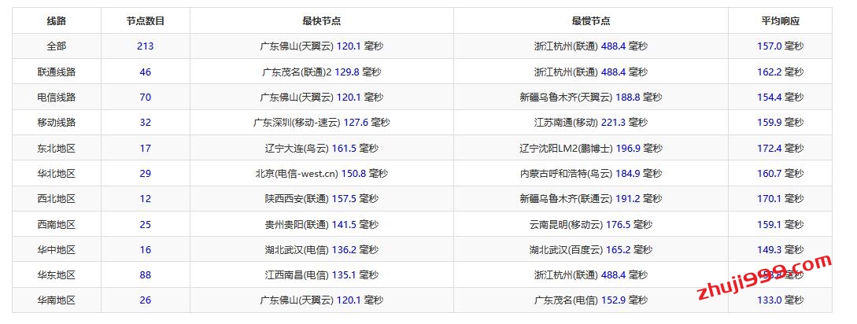857x324 pixels.
Task: Click node count 88 for 华东地区
Action: 145,274
